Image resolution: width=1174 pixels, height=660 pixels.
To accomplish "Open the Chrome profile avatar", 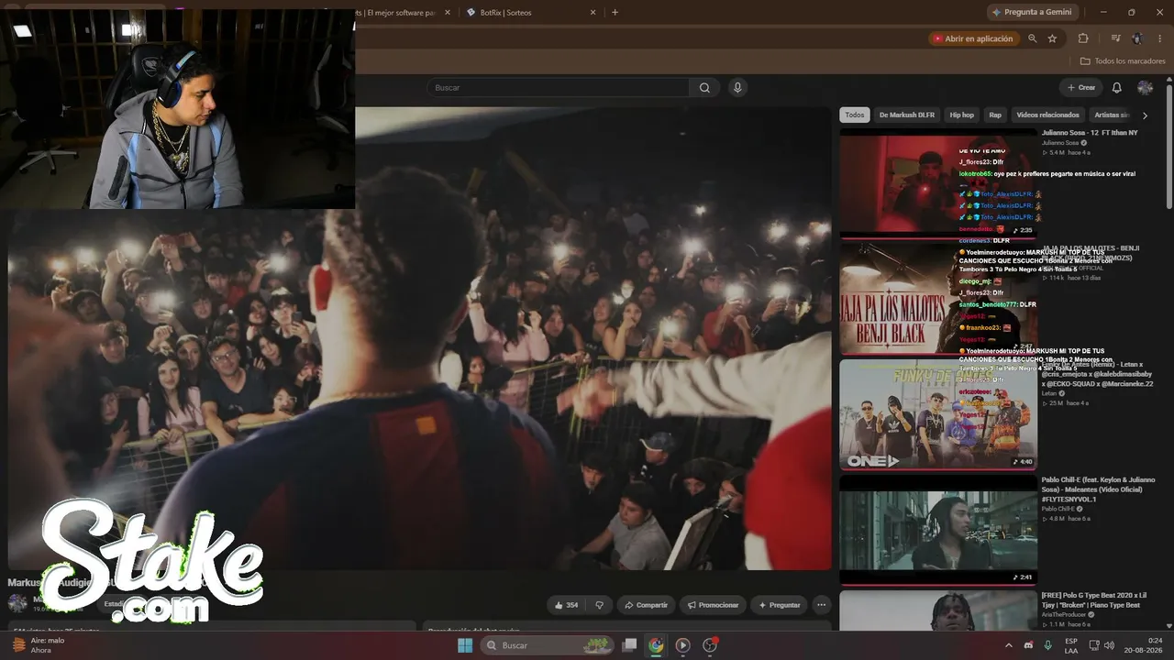I will tap(1137, 38).
